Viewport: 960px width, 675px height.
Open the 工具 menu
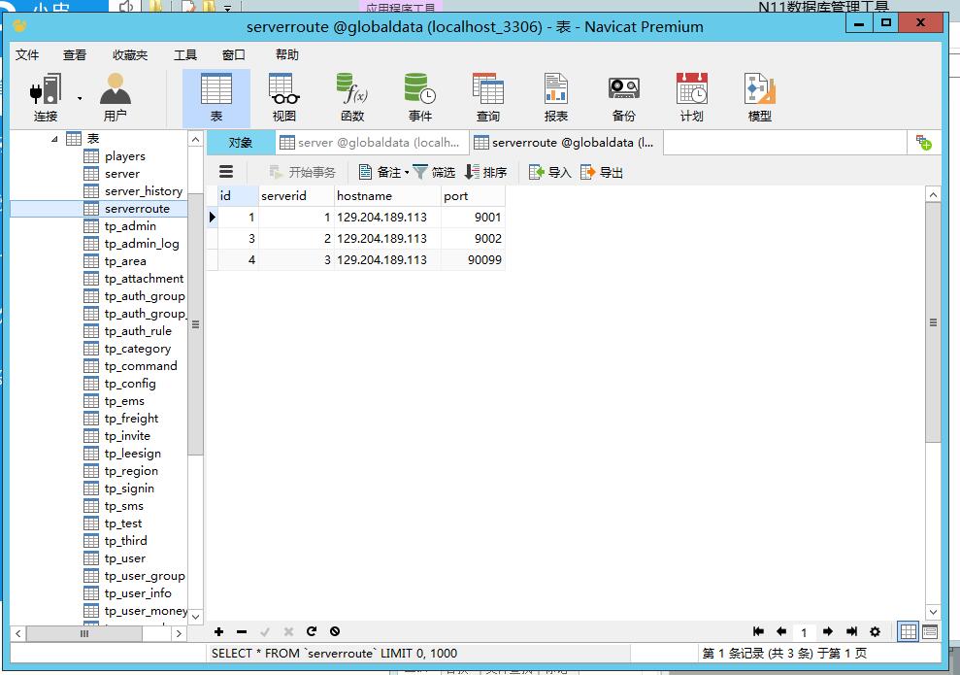184,54
